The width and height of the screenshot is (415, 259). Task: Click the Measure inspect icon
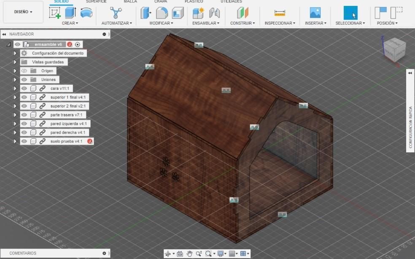tap(280, 13)
